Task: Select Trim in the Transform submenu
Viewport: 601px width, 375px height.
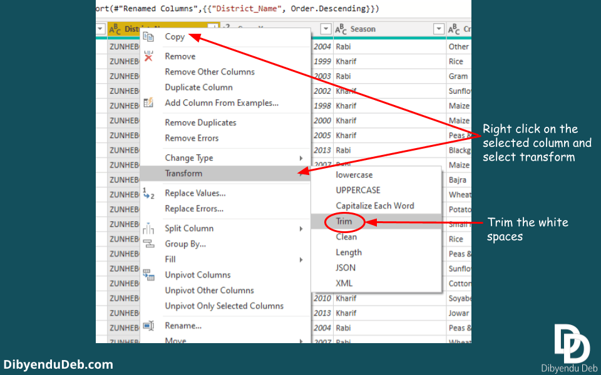Action: point(344,221)
